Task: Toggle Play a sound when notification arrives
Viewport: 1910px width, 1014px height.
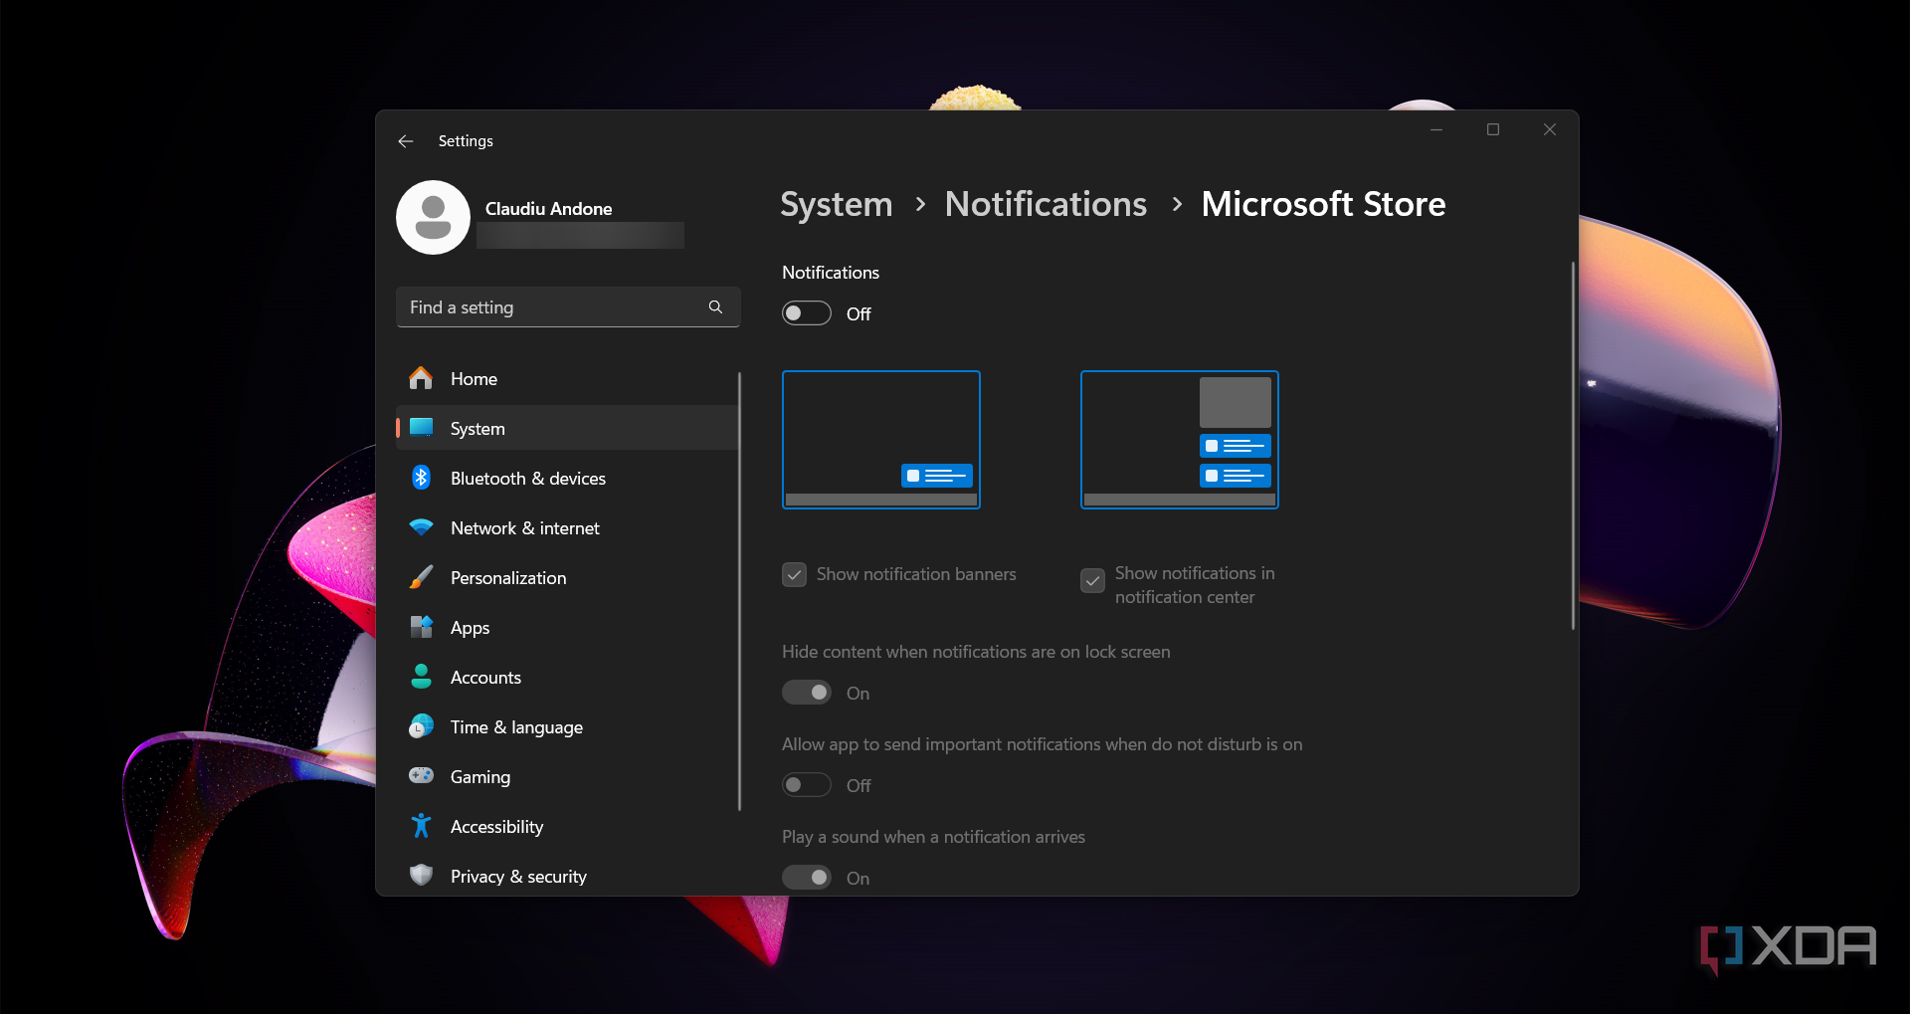Action: 807,878
